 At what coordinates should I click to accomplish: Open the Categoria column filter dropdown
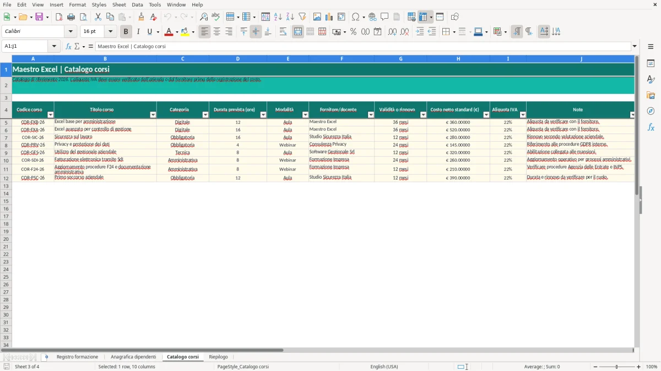click(205, 115)
